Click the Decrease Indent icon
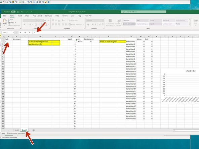 click(63, 24)
